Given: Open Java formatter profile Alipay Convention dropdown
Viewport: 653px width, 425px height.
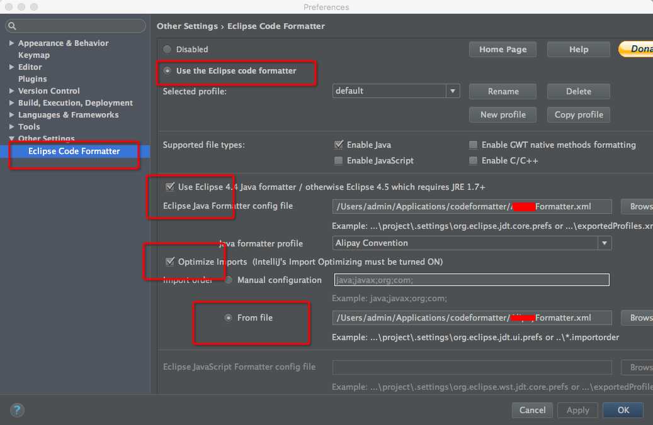Looking at the screenshot, I should point(472,243).
